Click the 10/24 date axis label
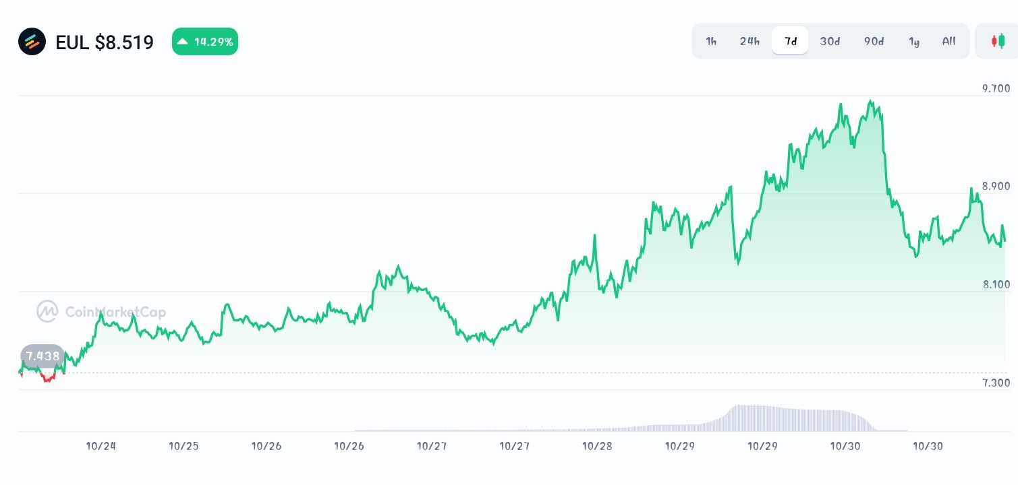The width and height of the screenshot is (1018, 485). [101, 446]
